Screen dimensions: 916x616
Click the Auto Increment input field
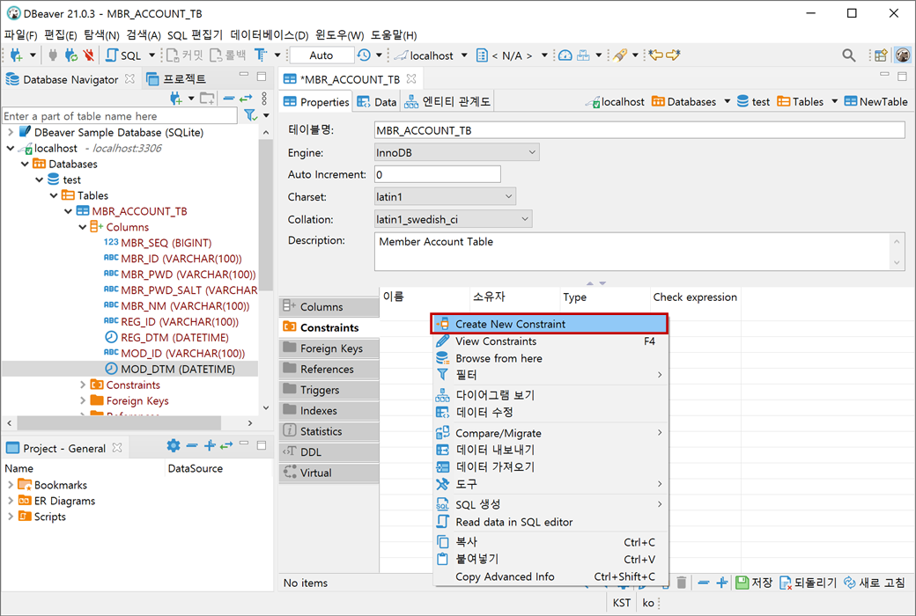pos(438,174)
